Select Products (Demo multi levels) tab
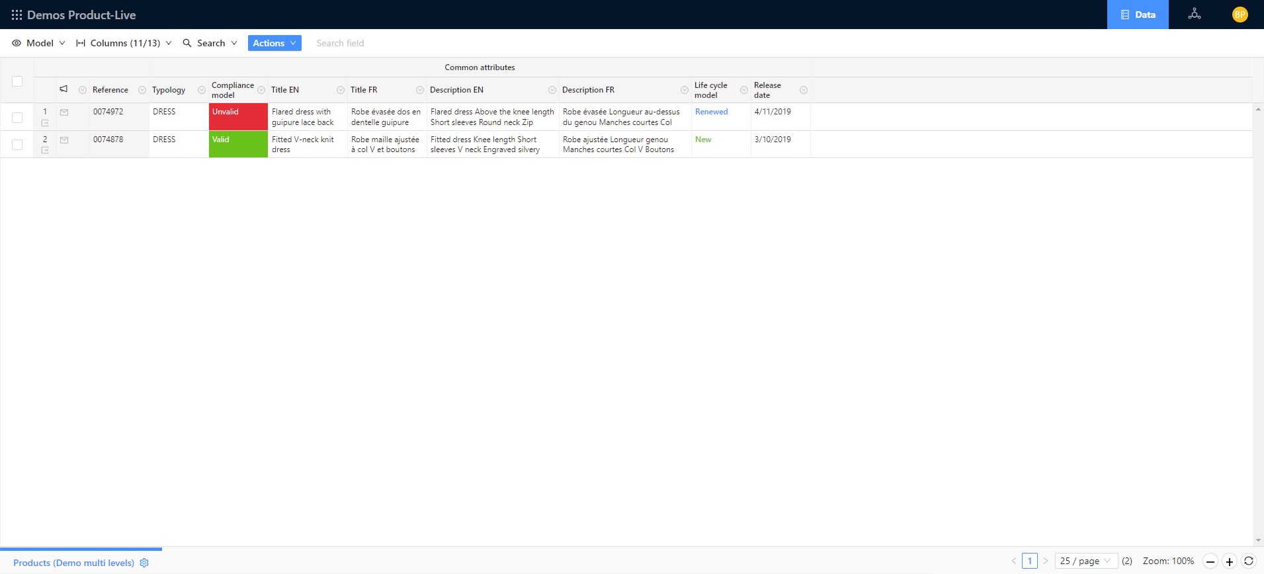The width and height of the screenshot is (1264, 574). [73, 563]
